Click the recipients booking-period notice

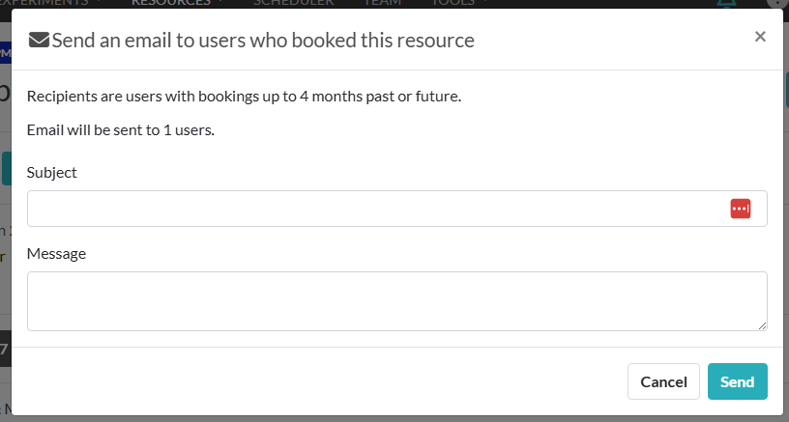[x=244, y=96]
